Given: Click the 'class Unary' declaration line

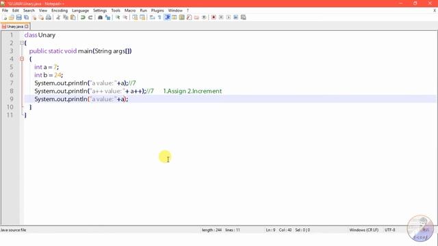Looking at the screenshot, I should 40,35.
